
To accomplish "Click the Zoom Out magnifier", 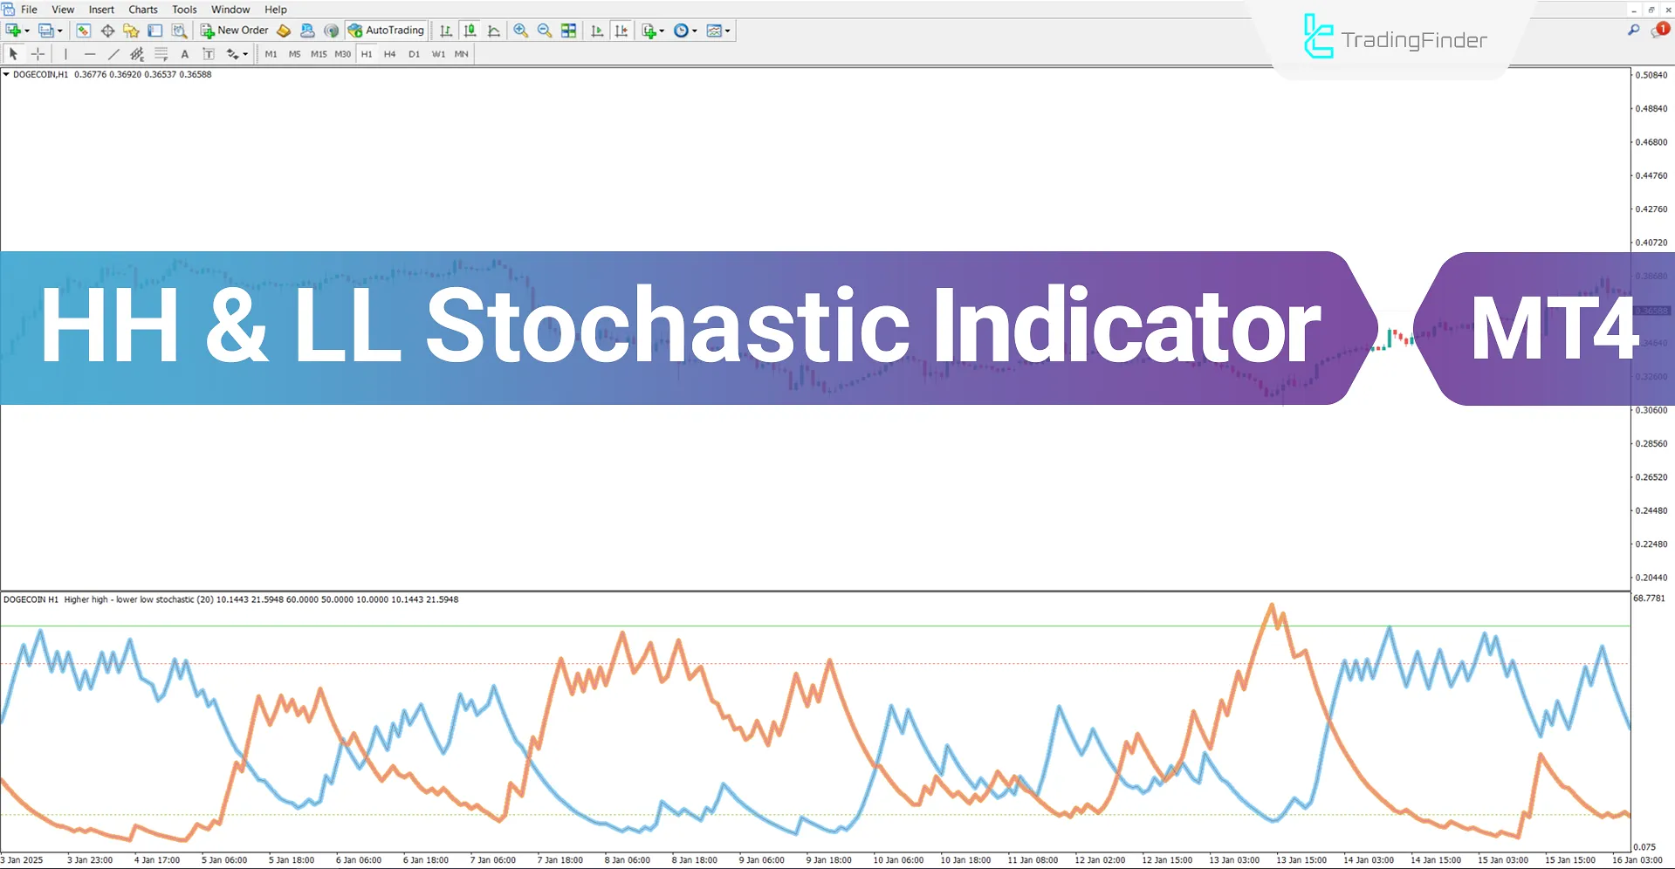I will pos(545,31).
